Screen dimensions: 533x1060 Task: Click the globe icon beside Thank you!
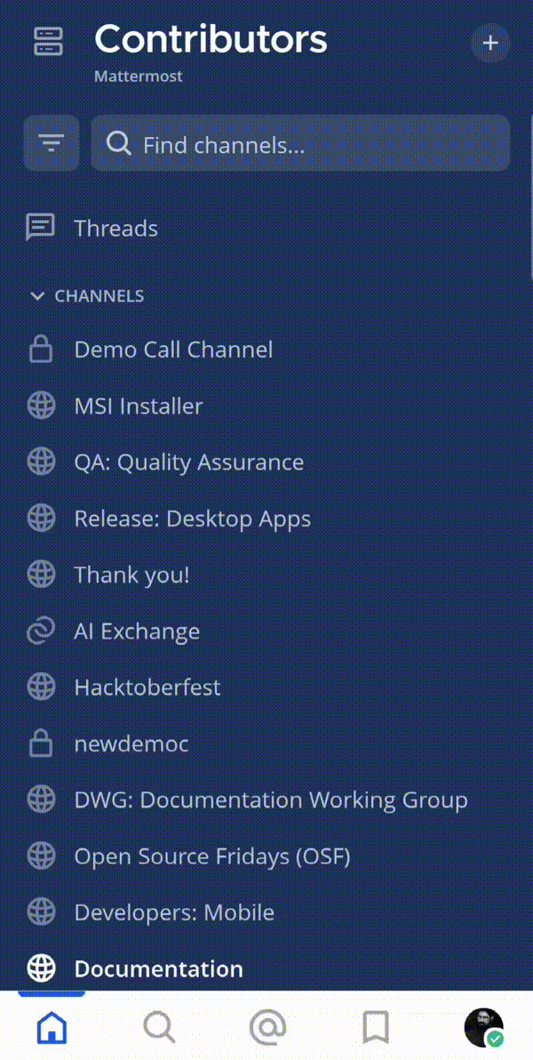[41, 574]
